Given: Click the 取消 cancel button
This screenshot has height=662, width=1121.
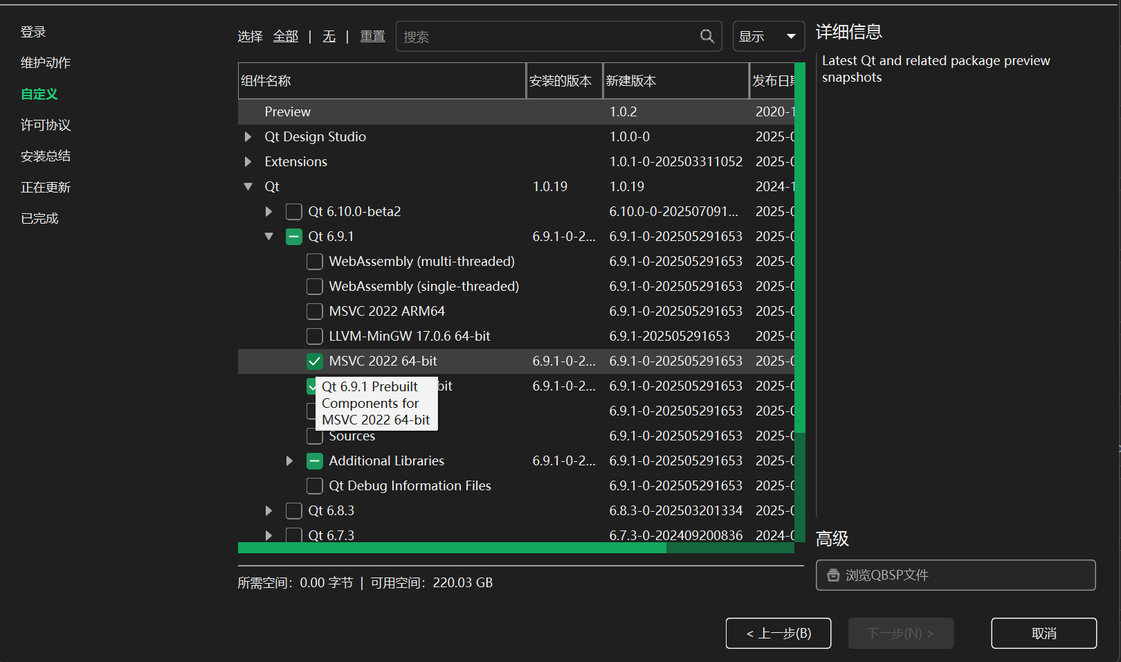Looking at the screenshot, I should tap(1043, 633).
